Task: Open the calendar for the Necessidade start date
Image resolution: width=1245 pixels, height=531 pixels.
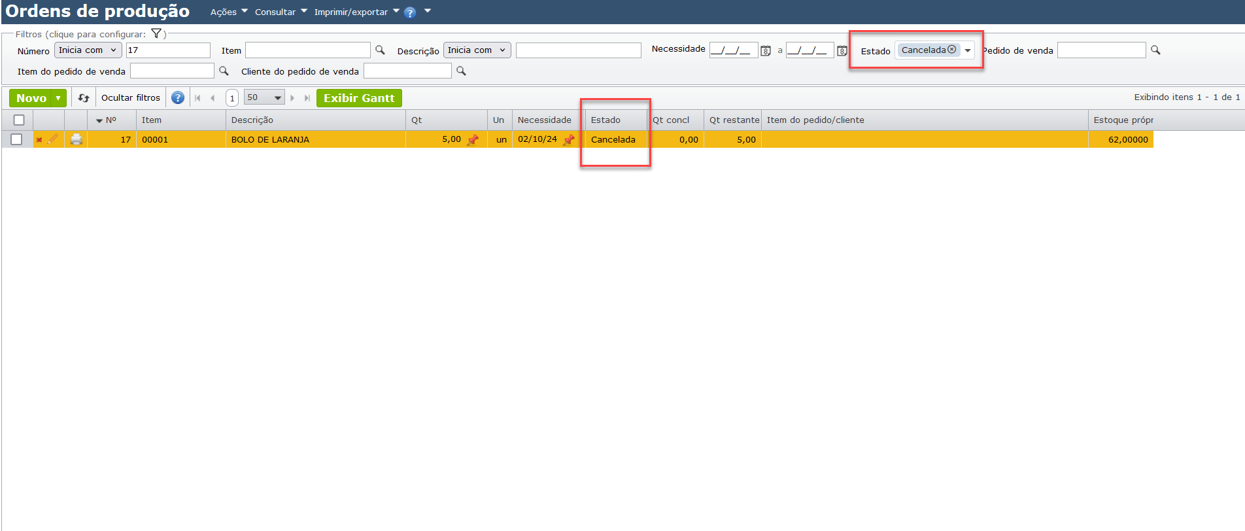Action: tap(766, 50)
